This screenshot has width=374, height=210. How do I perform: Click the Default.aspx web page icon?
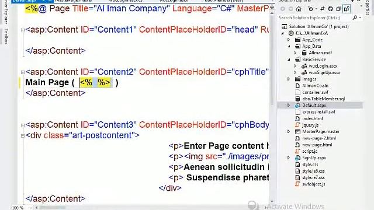click(297, 105)
